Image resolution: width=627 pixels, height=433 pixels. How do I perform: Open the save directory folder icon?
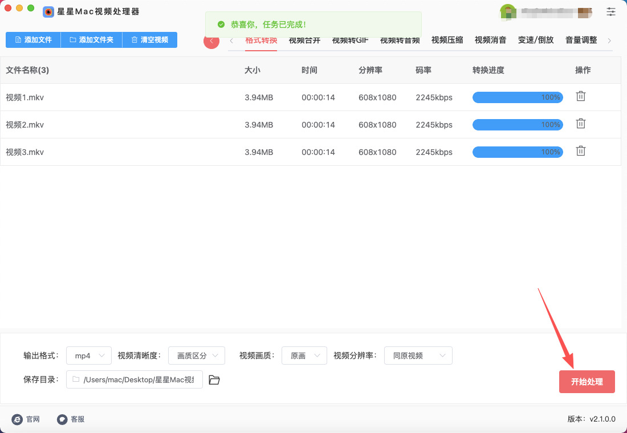(x=214, y=380)
